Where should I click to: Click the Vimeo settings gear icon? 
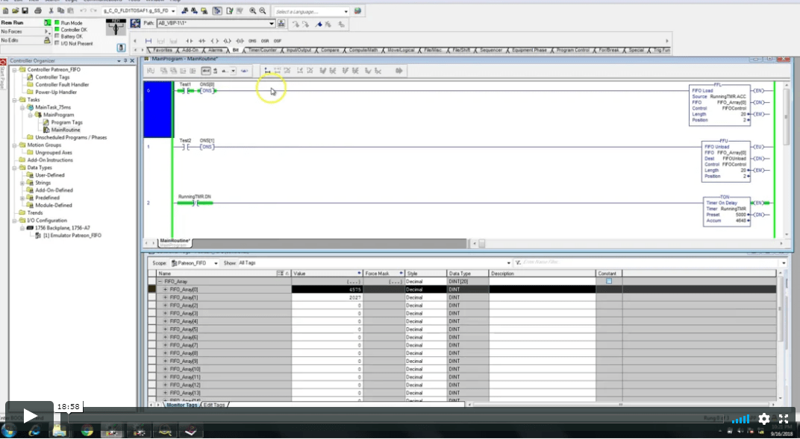[x=763, y=419]
